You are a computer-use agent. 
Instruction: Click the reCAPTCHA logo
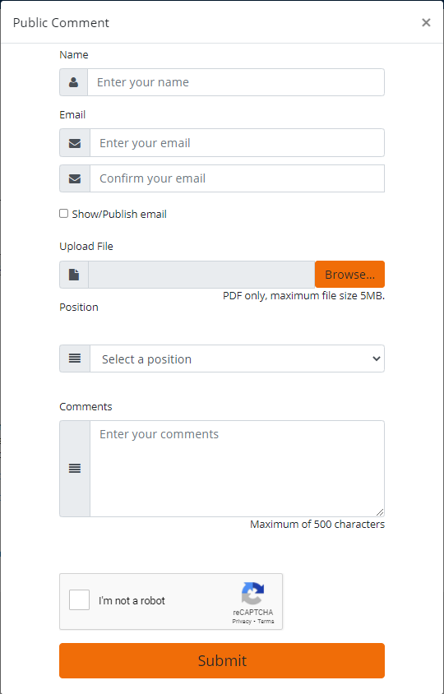[252, 594]
